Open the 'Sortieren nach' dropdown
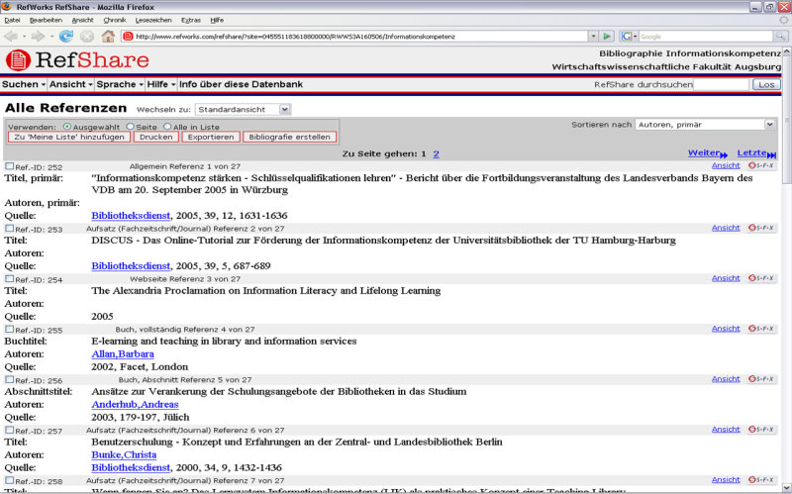Viewport: 792px width, 494px height. point(705,125)
